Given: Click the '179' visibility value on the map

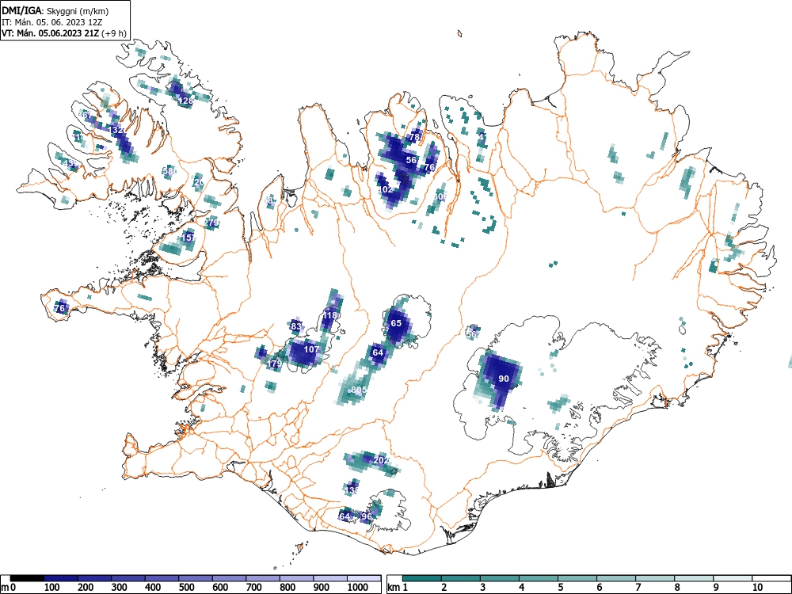Looking at the screenshot, I should point(274,364).
